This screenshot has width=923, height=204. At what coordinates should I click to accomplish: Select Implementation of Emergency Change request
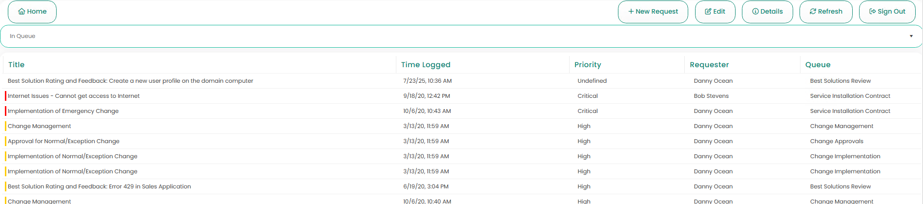coord(63,111)
